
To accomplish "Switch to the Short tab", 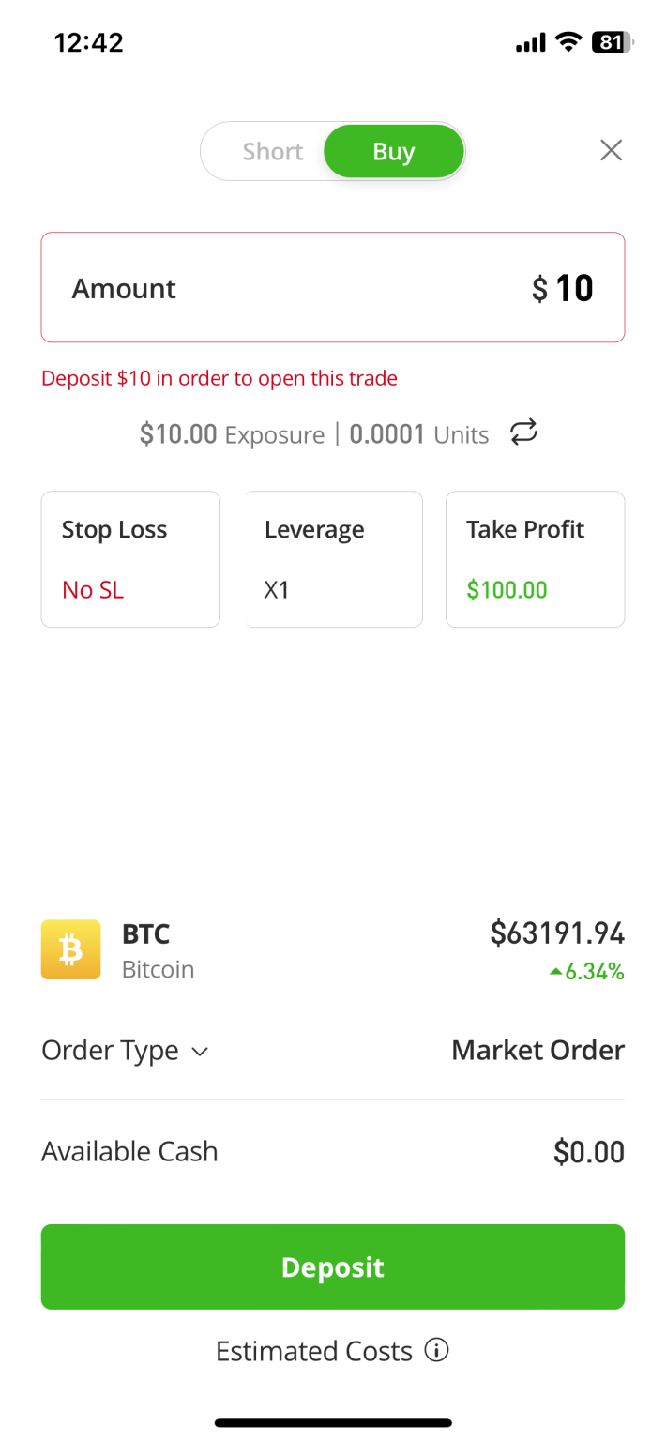I will tap(272, 150).
